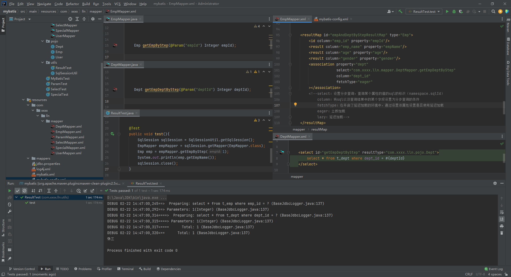Viewport: 511px width, 277px height.
Task: Click the Project tree vertical scrollbar
Action: click(102, 112)
